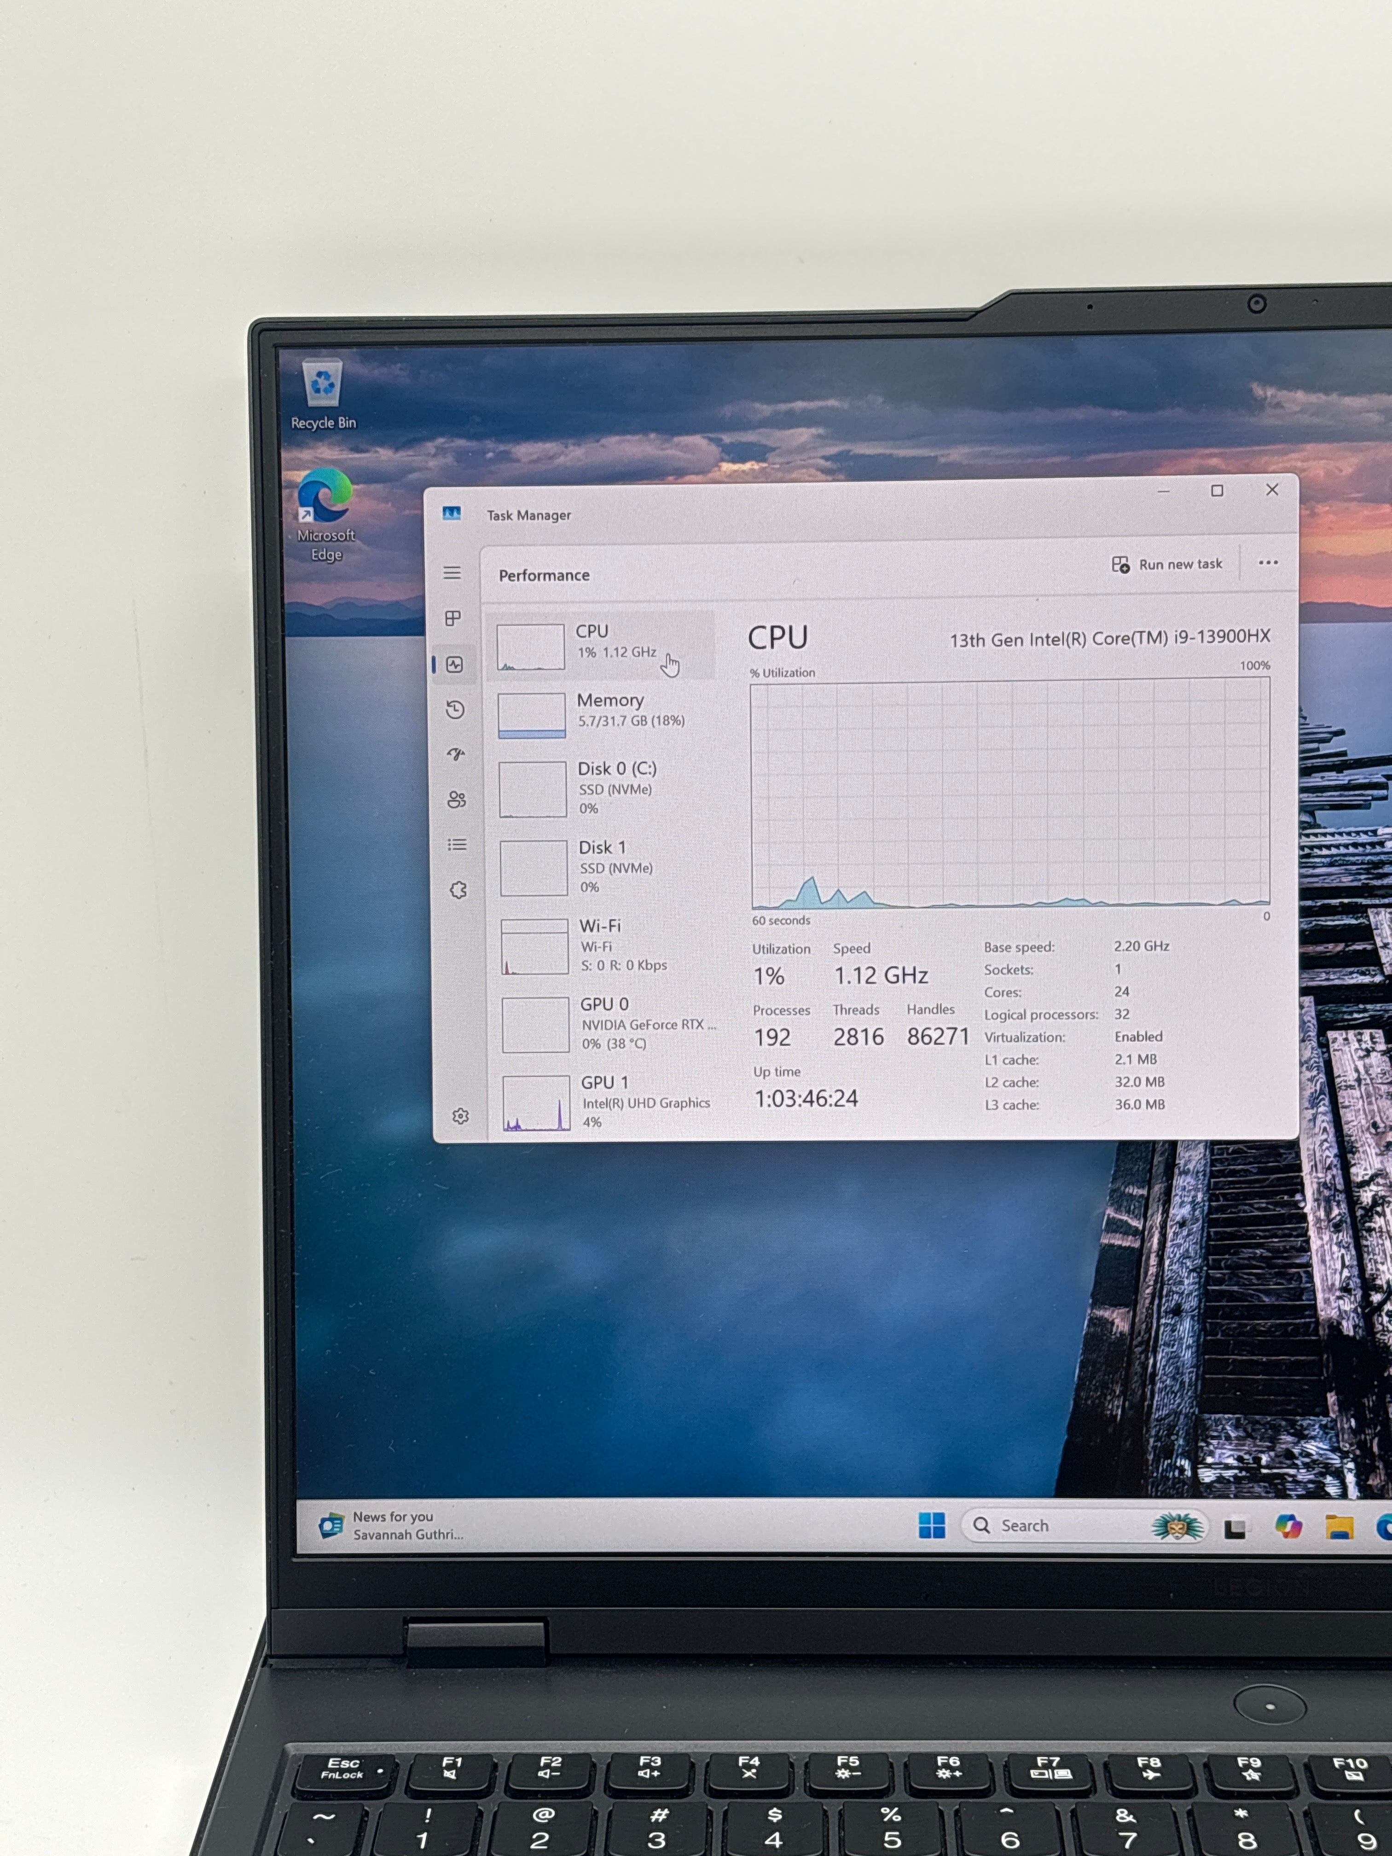Image resolution: width=1392 pixels, height=1856 pixels.
Task: Open the Startup apps icon in sidebar
Action: 457,754
